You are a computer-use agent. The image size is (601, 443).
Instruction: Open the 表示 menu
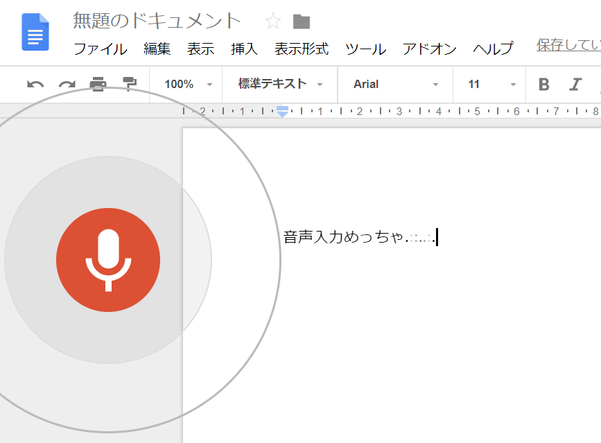[x=200, y=49]
